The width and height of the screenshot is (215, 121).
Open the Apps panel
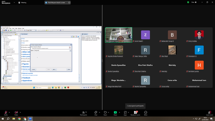click(125, 113)
